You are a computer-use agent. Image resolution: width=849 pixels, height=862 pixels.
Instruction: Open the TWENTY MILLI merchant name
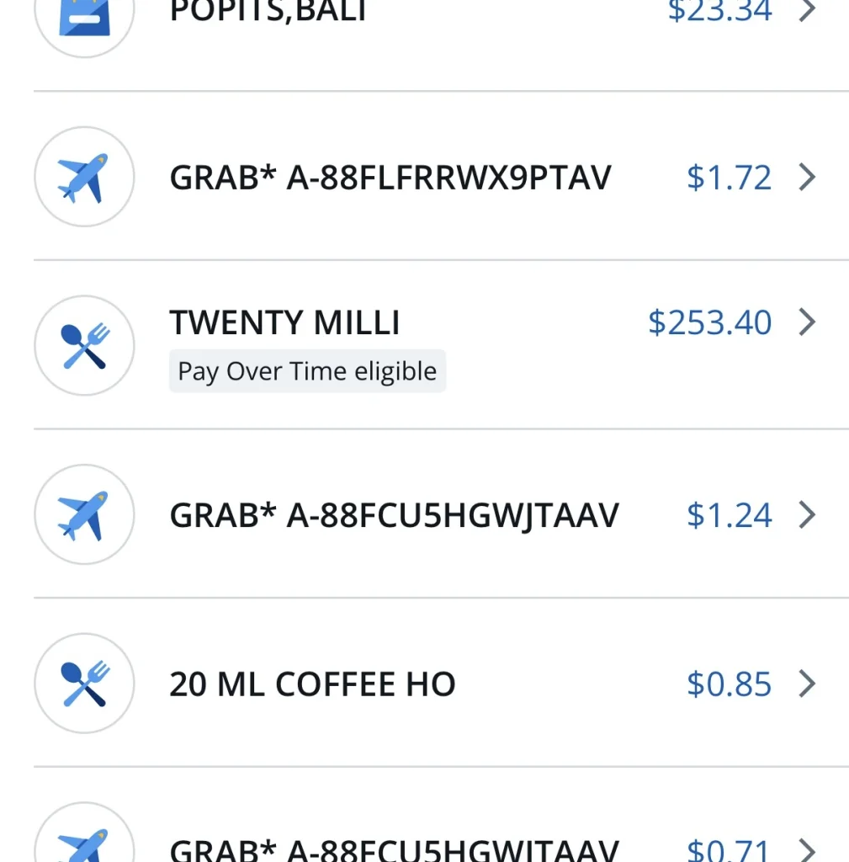click(x=284, y=322)
